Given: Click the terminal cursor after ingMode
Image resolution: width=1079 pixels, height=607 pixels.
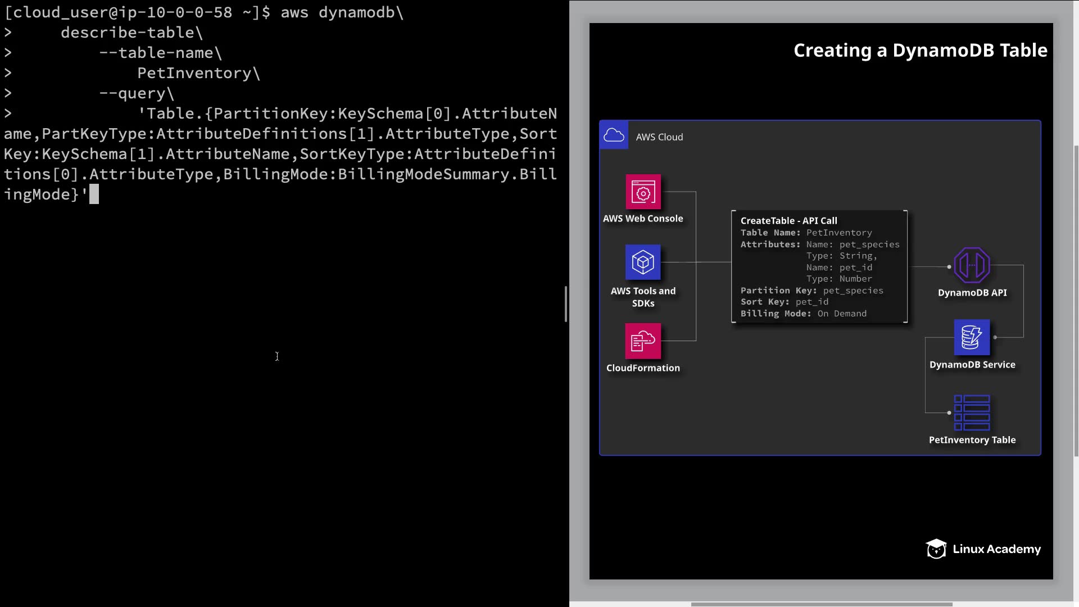Looking at the screenshot, I should (x=94, y=194).
